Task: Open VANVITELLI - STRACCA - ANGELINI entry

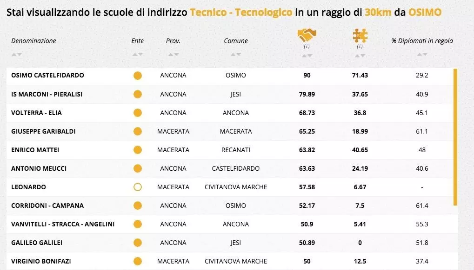Action: click(x=63, y=224)
